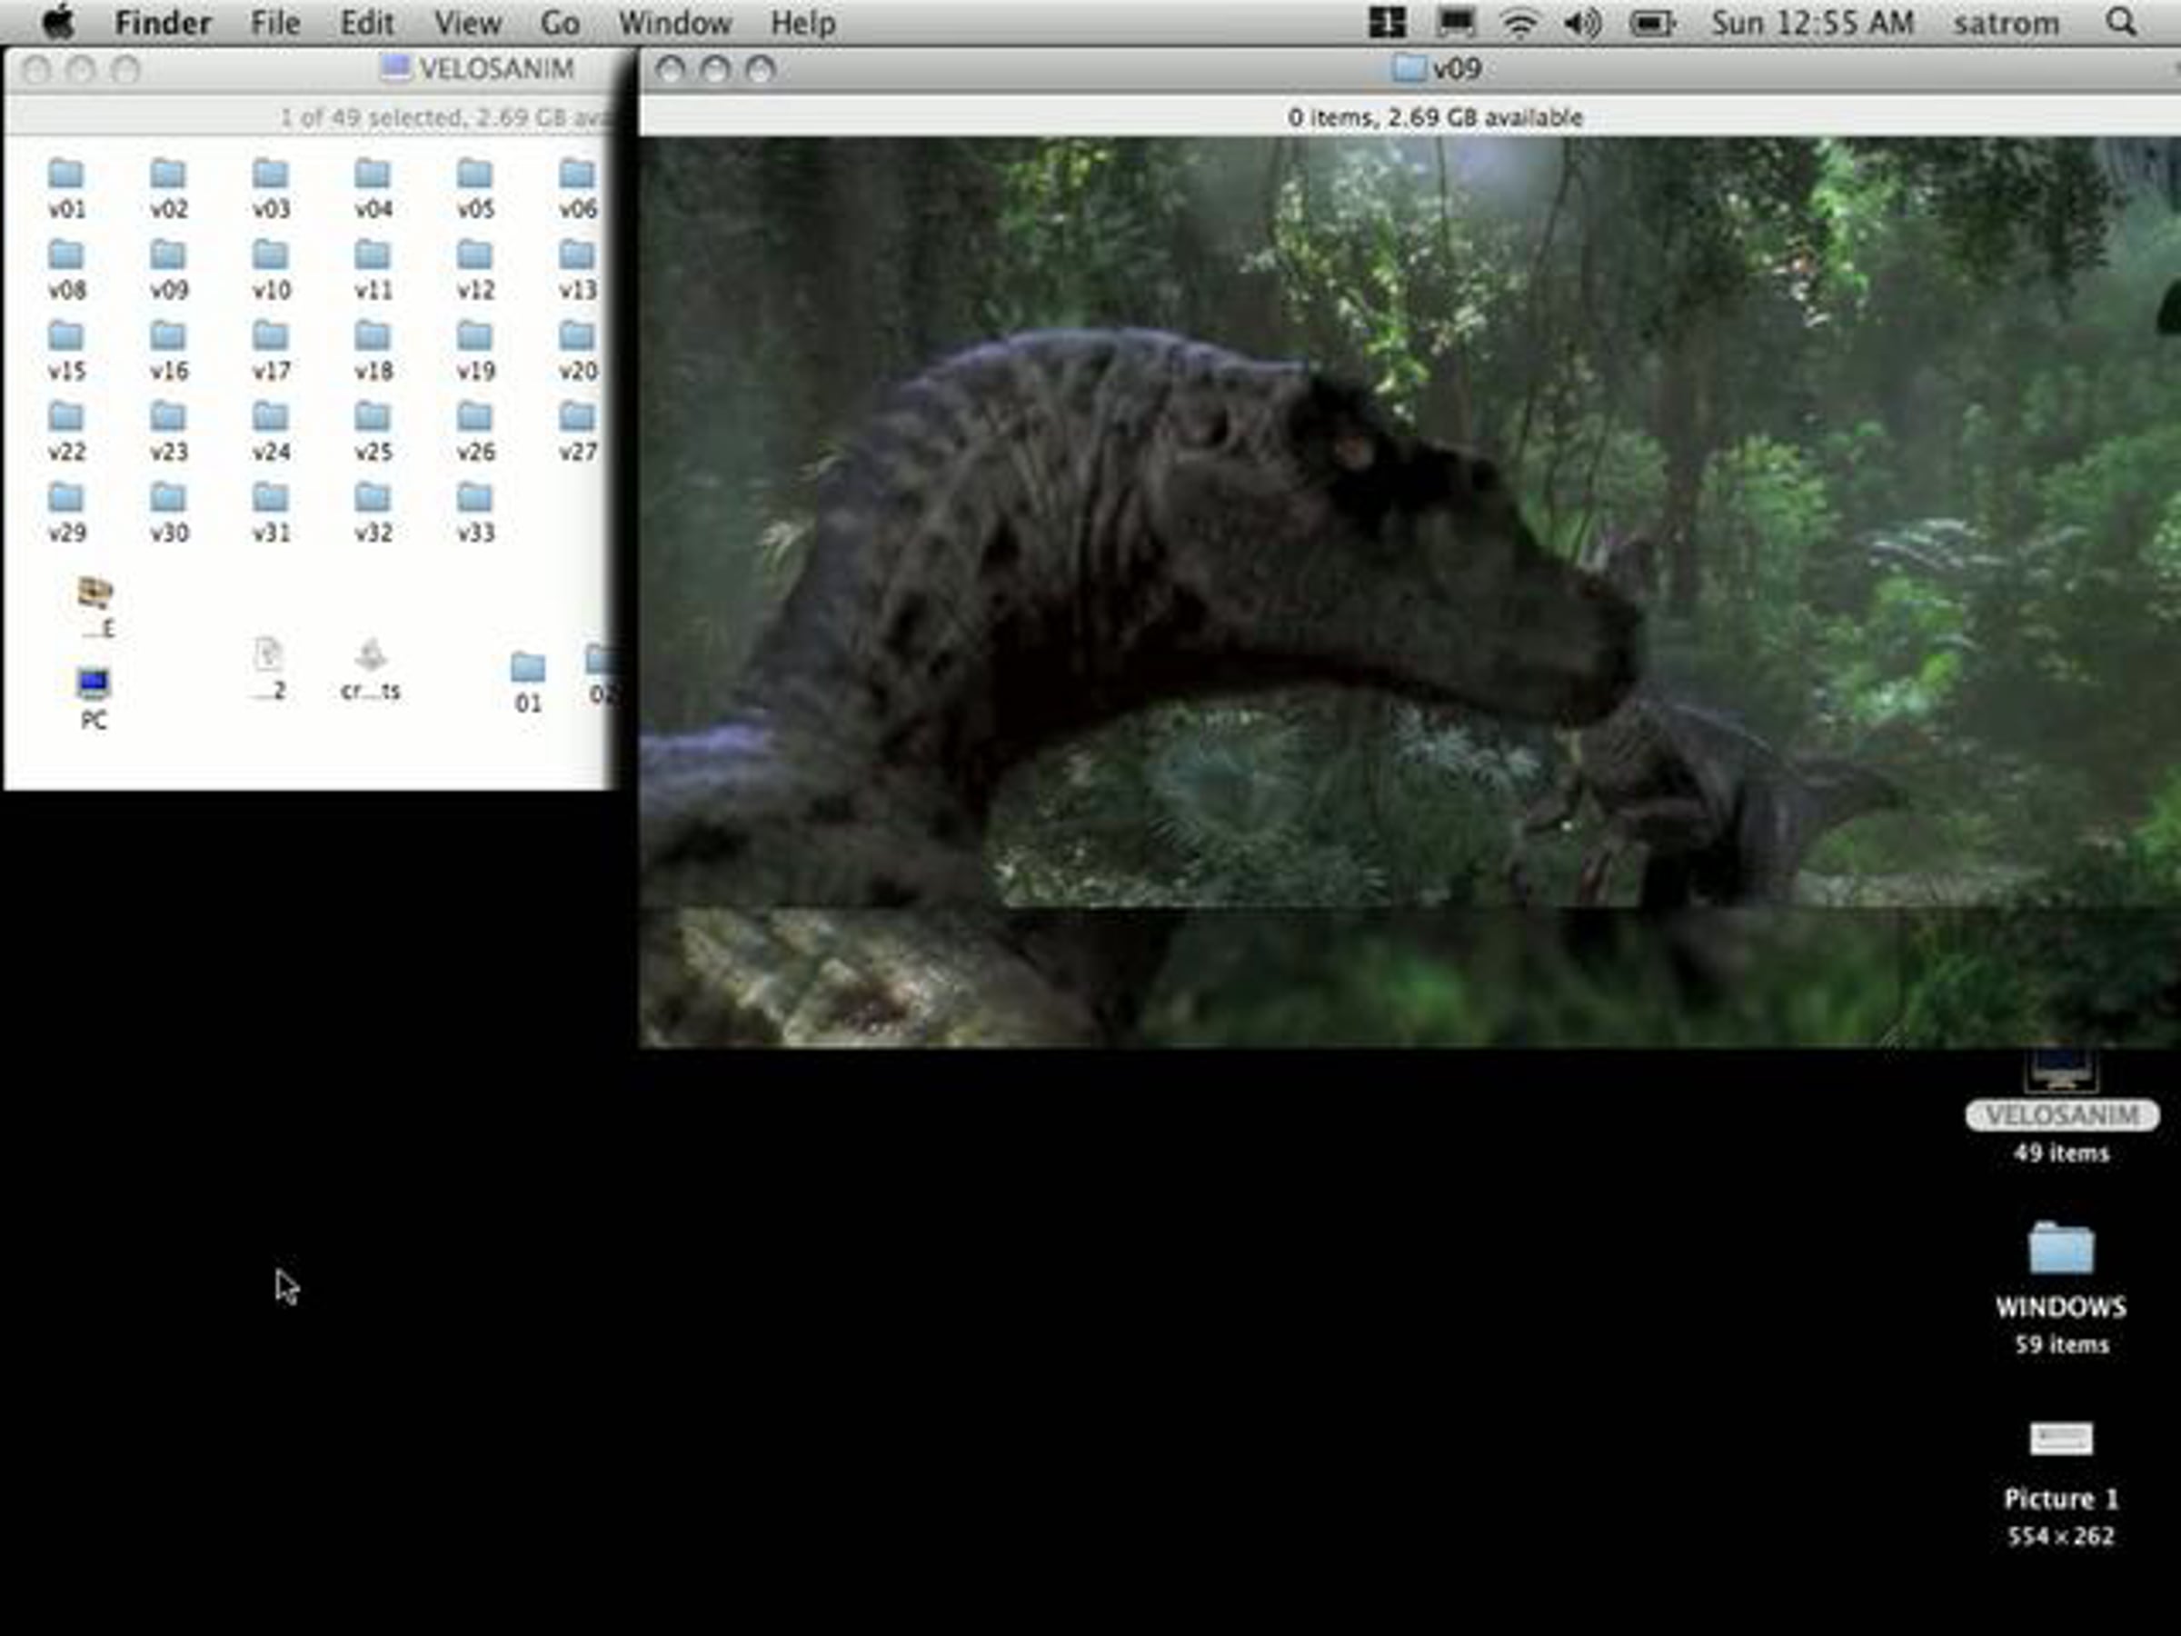
Task: Select folder 01 in VELOSANIM window
Action: pos(527,682)
